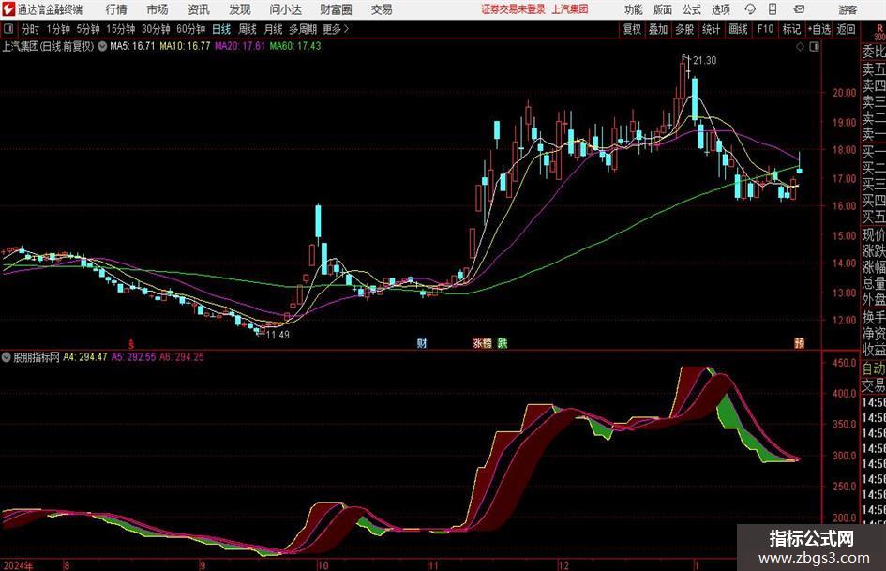Open the 资讯 menu

(x=199, y=9)
